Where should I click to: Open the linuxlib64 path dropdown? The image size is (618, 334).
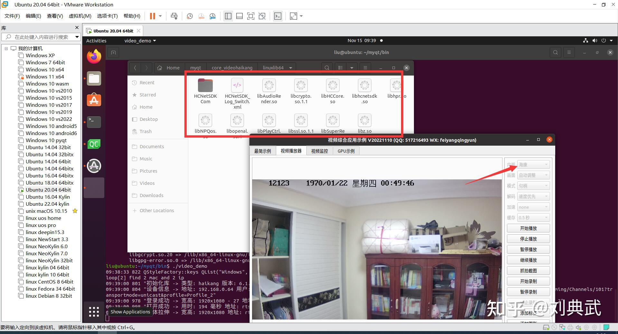291,68
